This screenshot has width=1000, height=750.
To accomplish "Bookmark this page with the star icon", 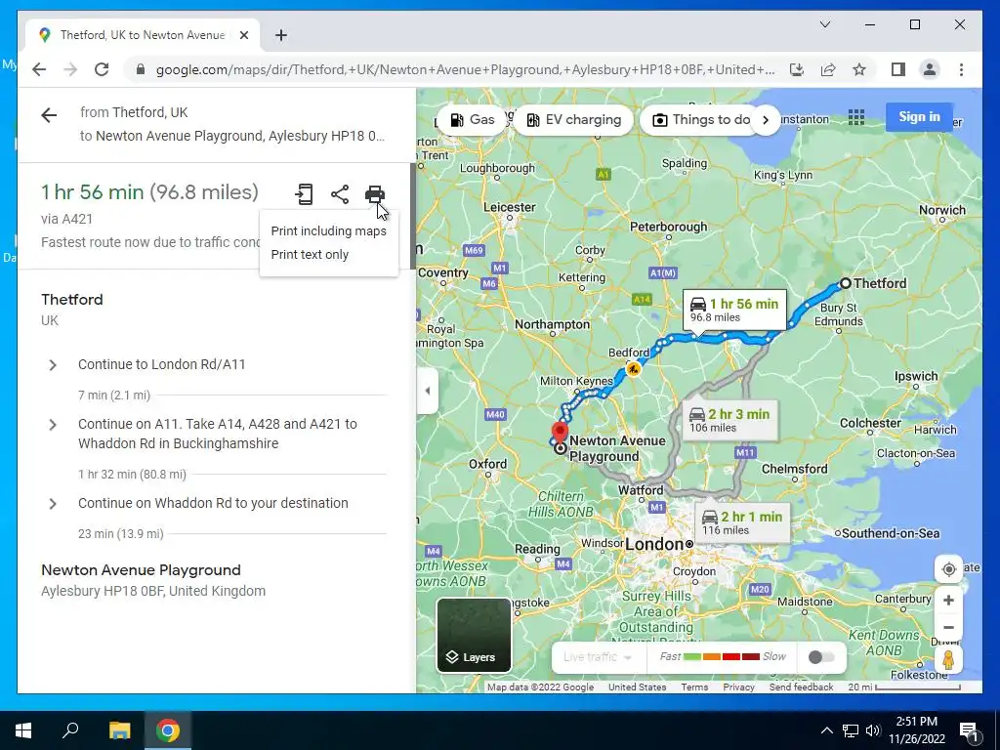I will pyautogui.click(x=859, y=69).
